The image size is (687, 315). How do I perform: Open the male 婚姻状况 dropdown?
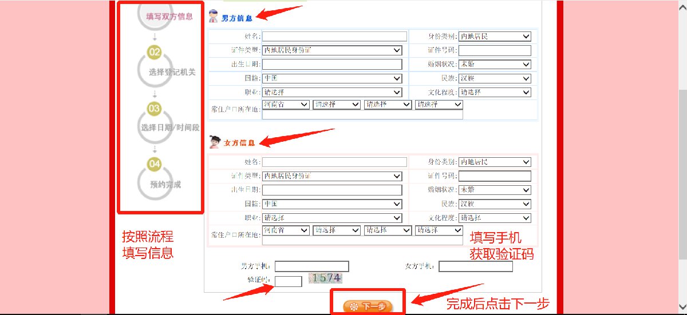[x=495, y=64]
